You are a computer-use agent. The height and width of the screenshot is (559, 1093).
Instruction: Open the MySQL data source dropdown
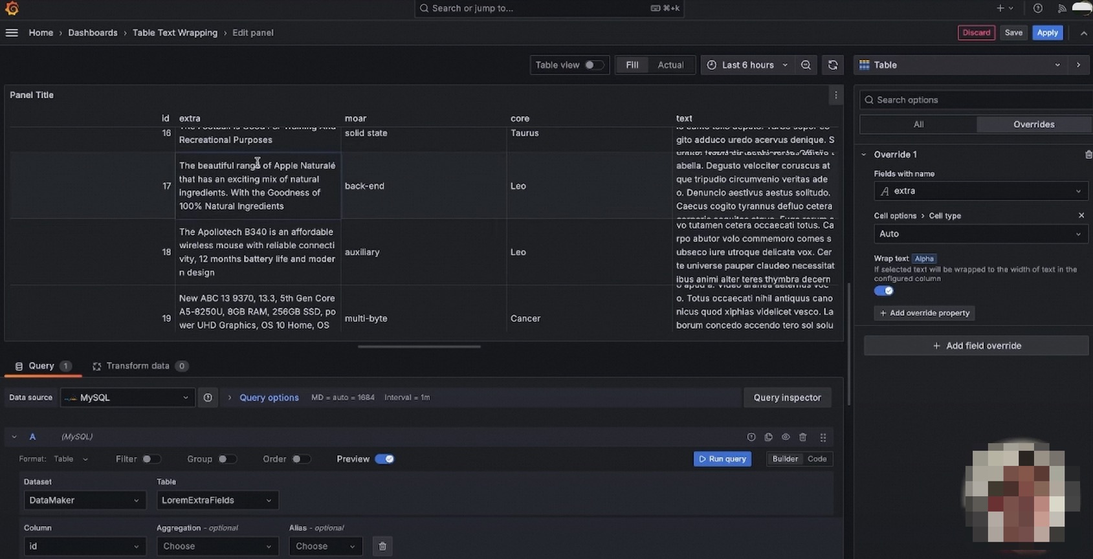point(127,398)
